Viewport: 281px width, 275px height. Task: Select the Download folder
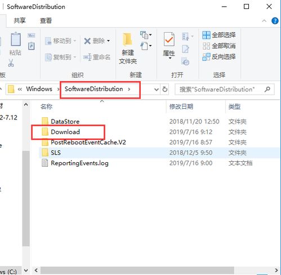click(x=65, y=132)
